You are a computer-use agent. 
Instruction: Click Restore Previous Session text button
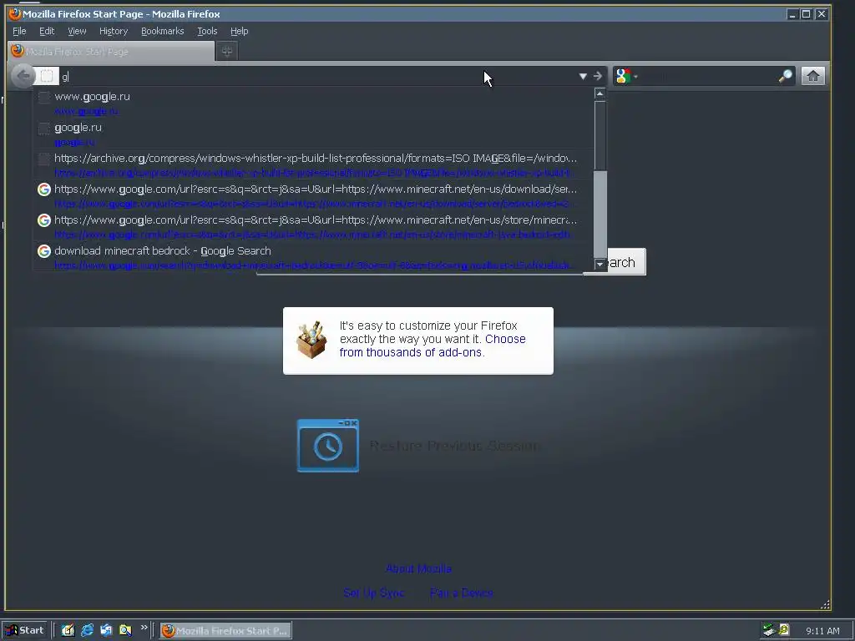tap(455, 446)
